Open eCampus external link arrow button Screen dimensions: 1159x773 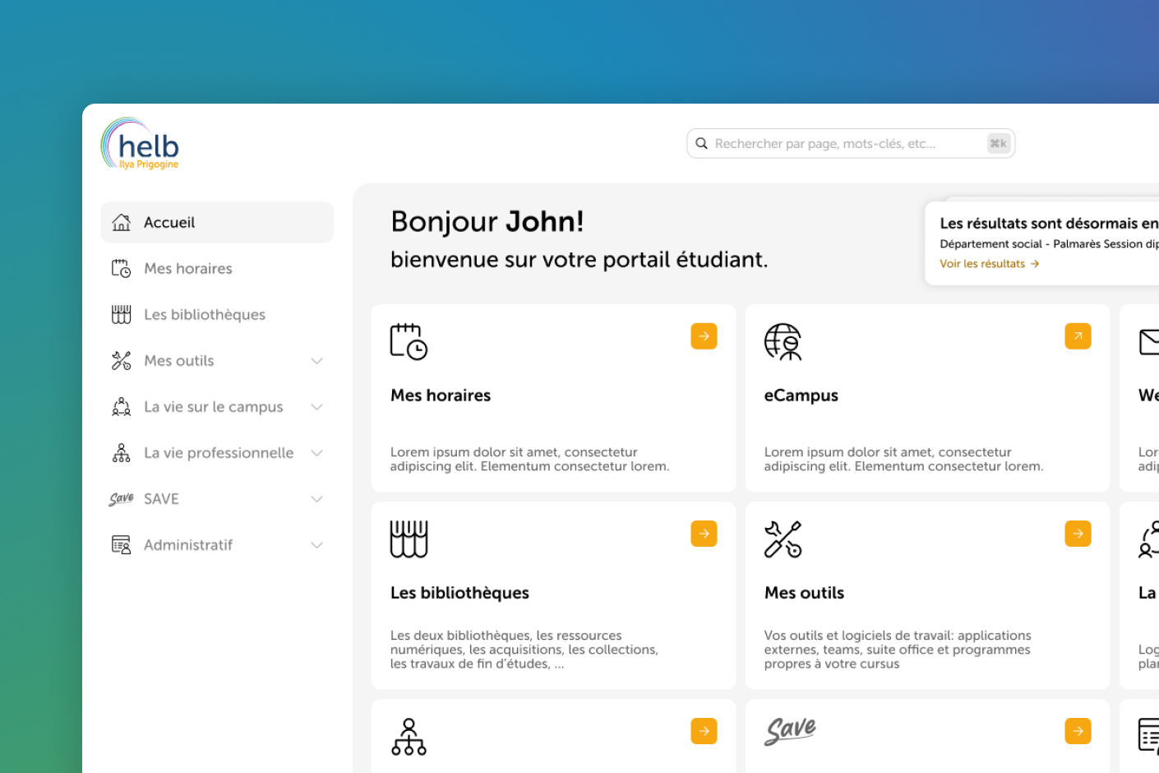(1078, 336)
